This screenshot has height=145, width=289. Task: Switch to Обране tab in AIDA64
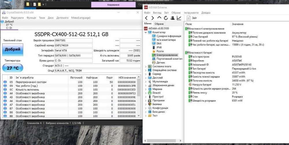159,24
